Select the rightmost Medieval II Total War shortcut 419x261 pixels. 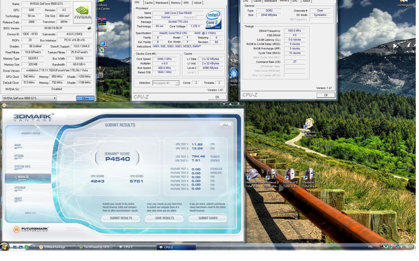pos(309,178)
